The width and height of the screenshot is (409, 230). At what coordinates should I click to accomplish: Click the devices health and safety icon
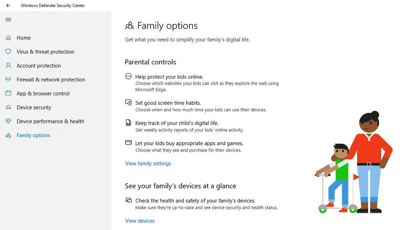tap(128, 200)
